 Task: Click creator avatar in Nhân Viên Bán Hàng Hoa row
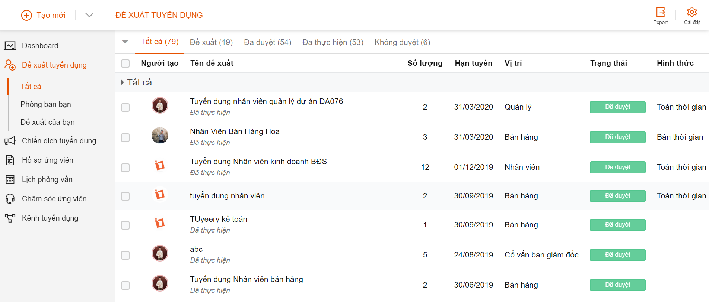[x=160, y=136]
